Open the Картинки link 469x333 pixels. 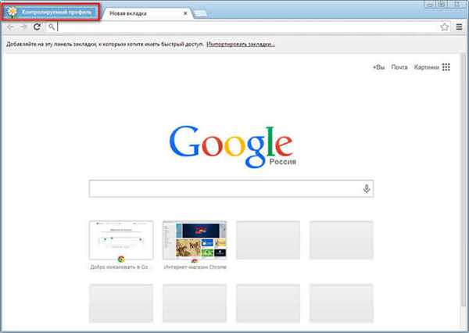pos(427,67)
